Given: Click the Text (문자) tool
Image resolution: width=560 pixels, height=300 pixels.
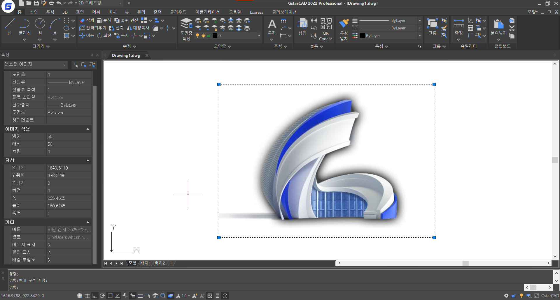Looking at the screenshot, I should point(272,27).
